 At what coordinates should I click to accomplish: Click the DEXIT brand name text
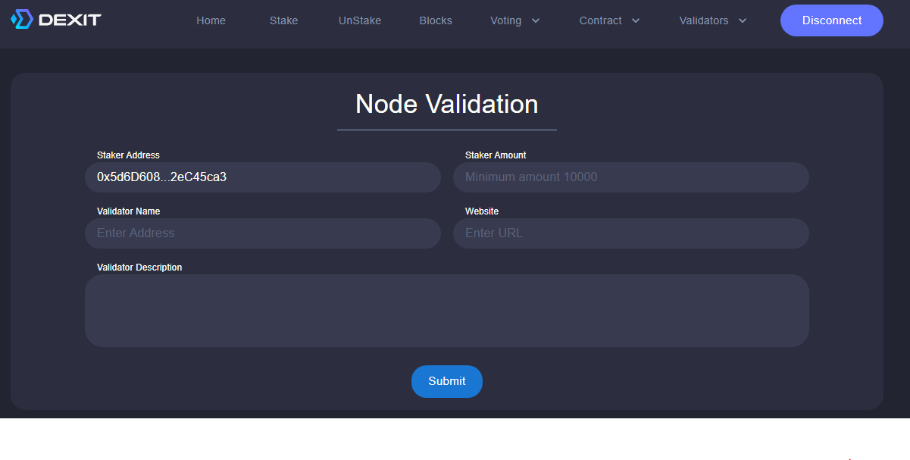click(x=70, y=20)
